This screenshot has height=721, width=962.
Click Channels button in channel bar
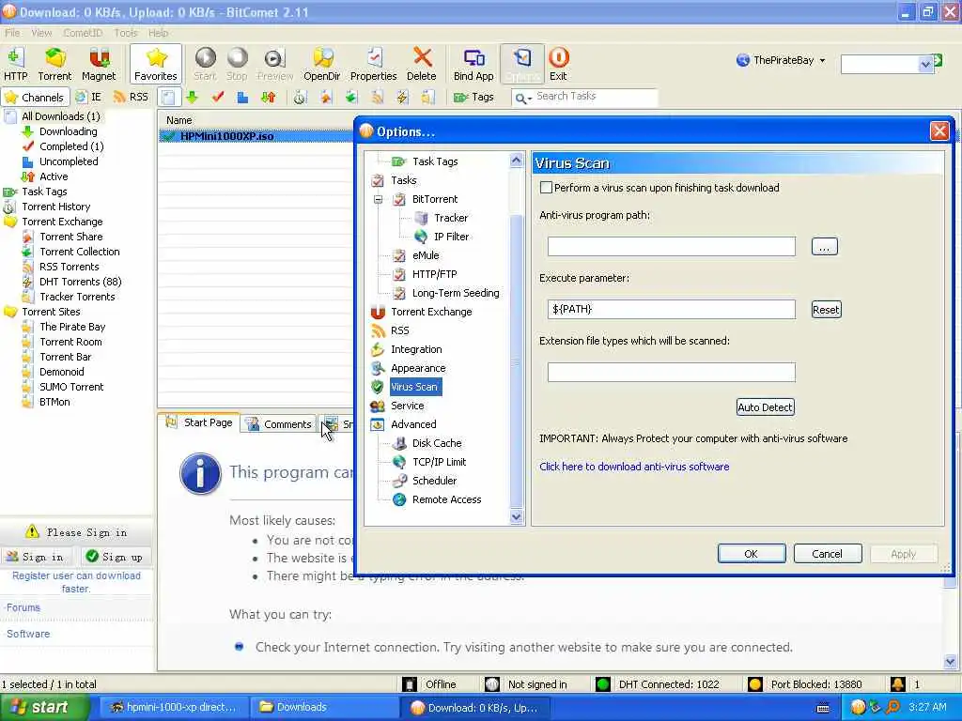[x=35, y=97]
